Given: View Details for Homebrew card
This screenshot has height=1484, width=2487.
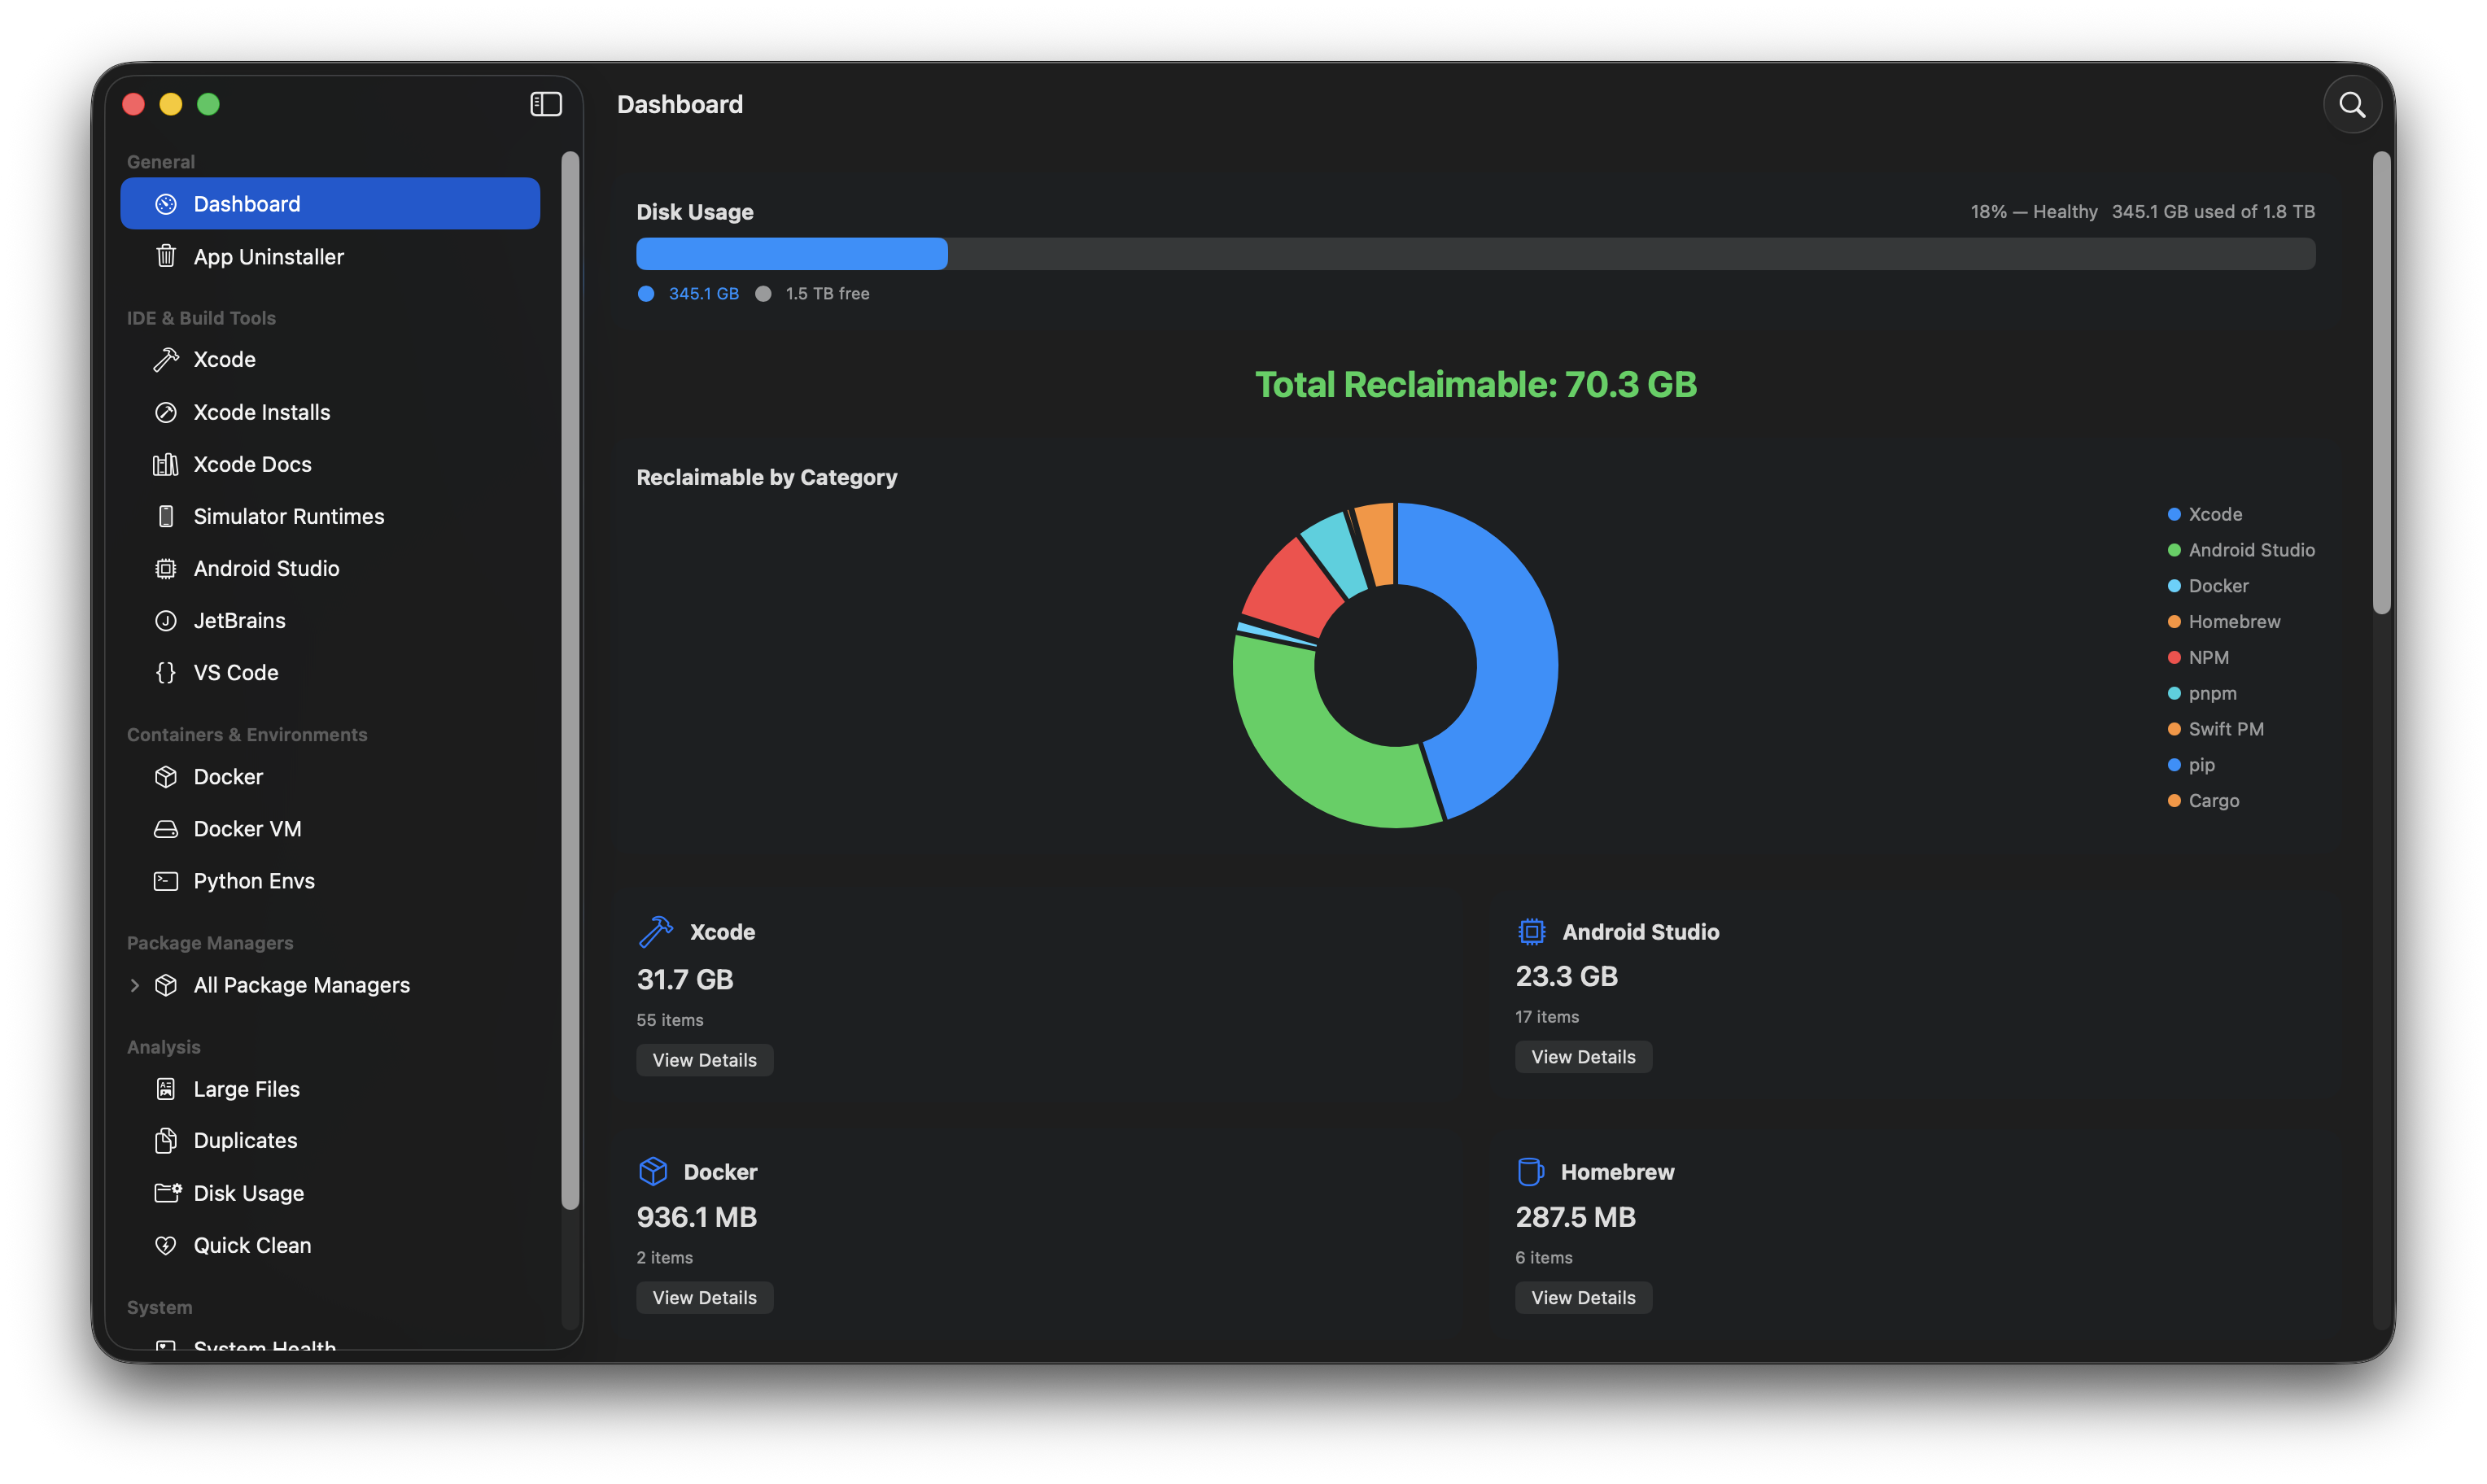Looking at the screenshot, I should [1583, 1298].
